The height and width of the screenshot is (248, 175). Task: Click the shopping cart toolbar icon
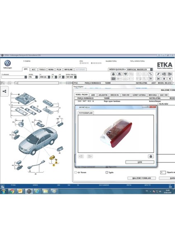(x=151, y=79)
